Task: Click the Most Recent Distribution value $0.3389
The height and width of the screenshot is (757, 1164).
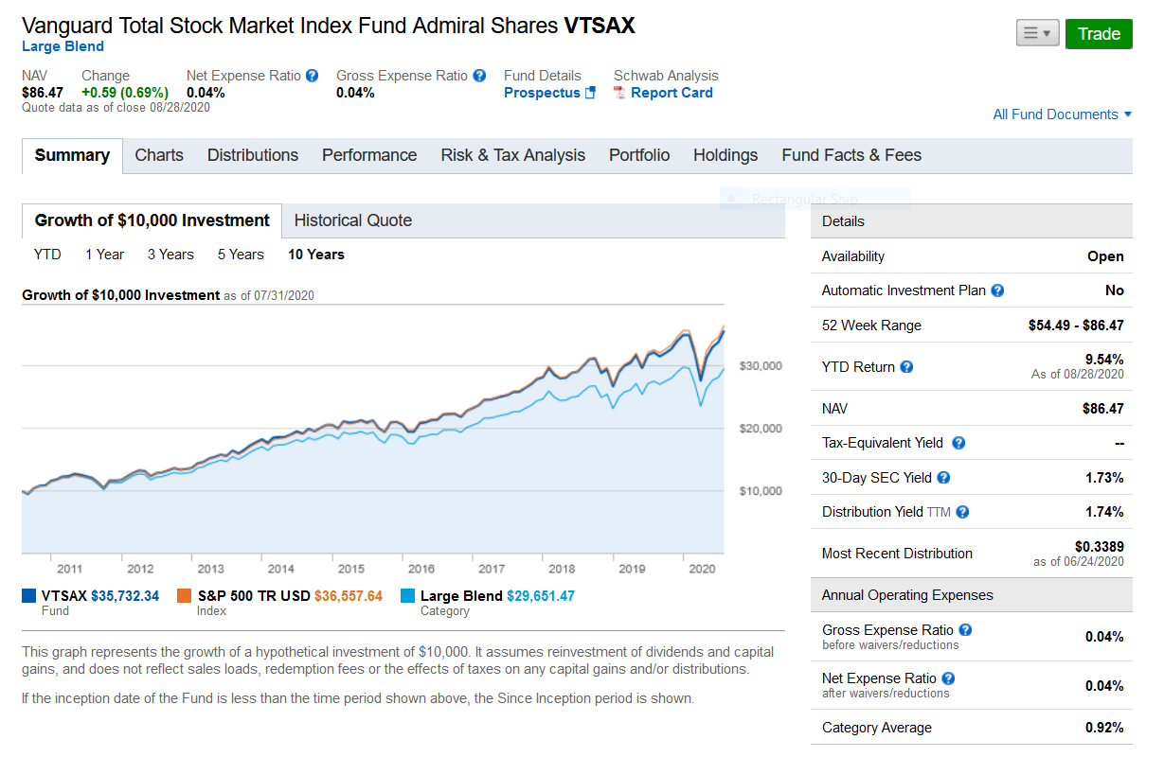Action: tap(1100, 547)
